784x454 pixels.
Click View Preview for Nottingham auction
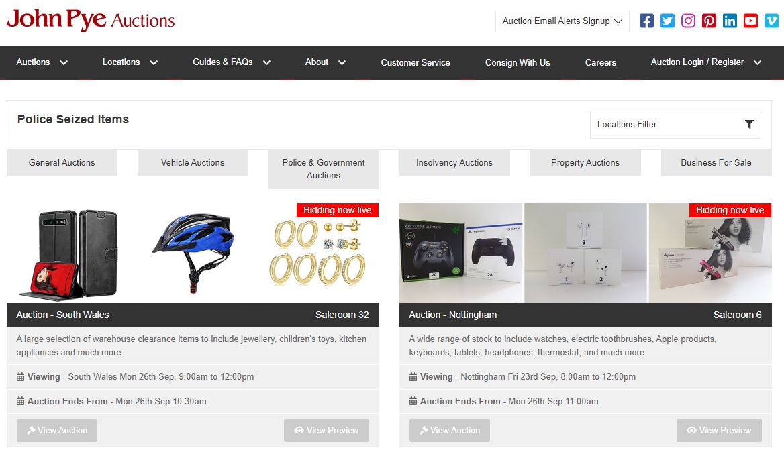click(x=719, y=430)
